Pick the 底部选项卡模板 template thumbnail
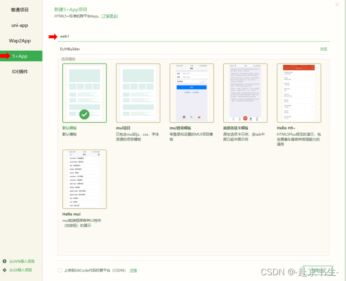Screen dimensions: 346x281 [245, 93]
